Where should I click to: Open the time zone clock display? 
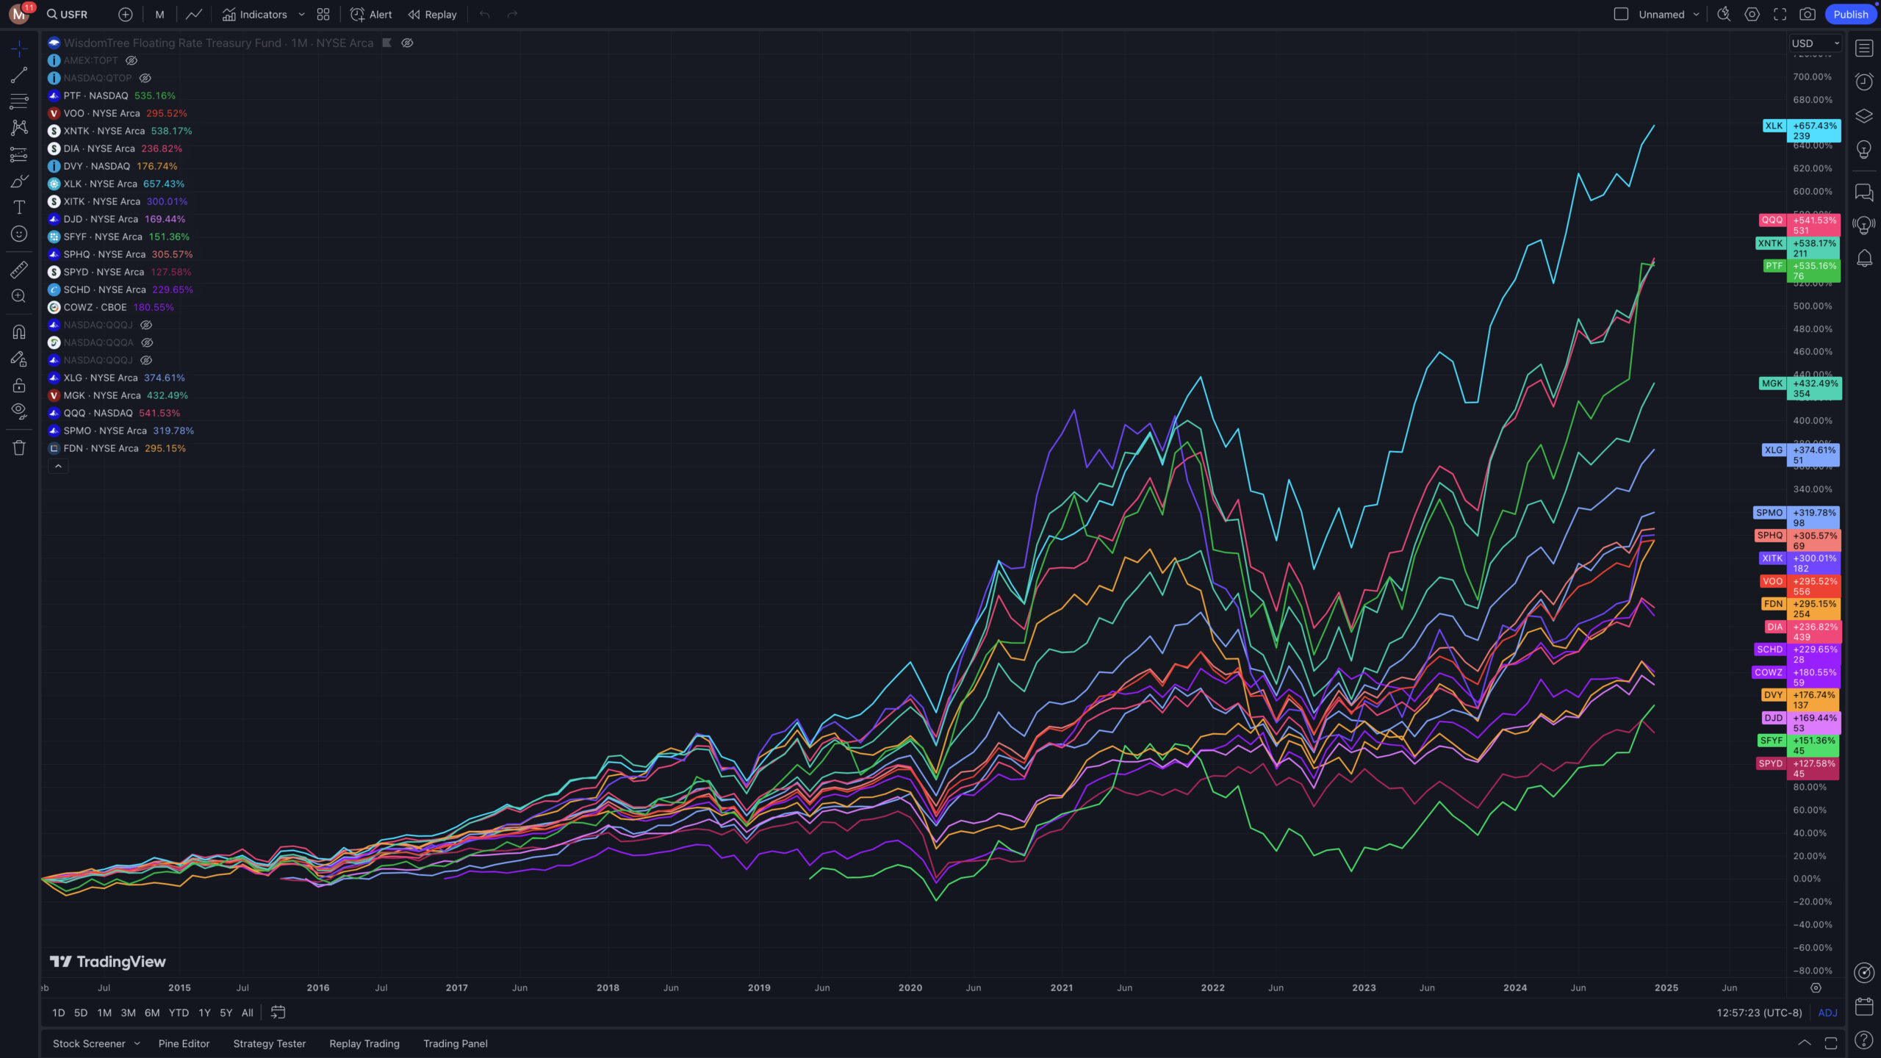[1759, 1012]
